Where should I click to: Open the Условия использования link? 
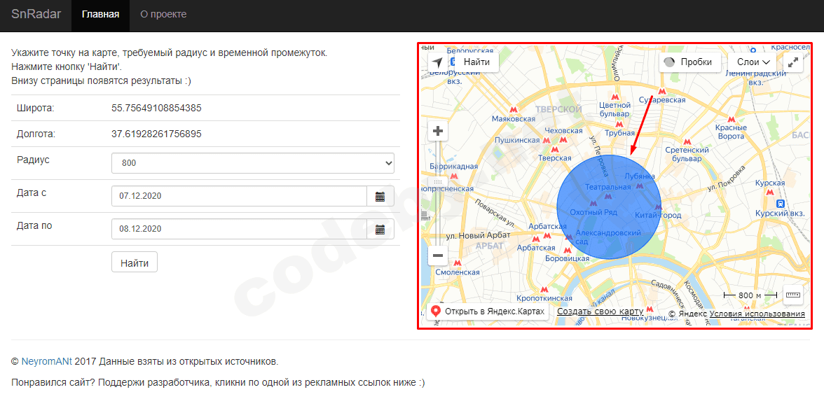[x=757, y=314]
